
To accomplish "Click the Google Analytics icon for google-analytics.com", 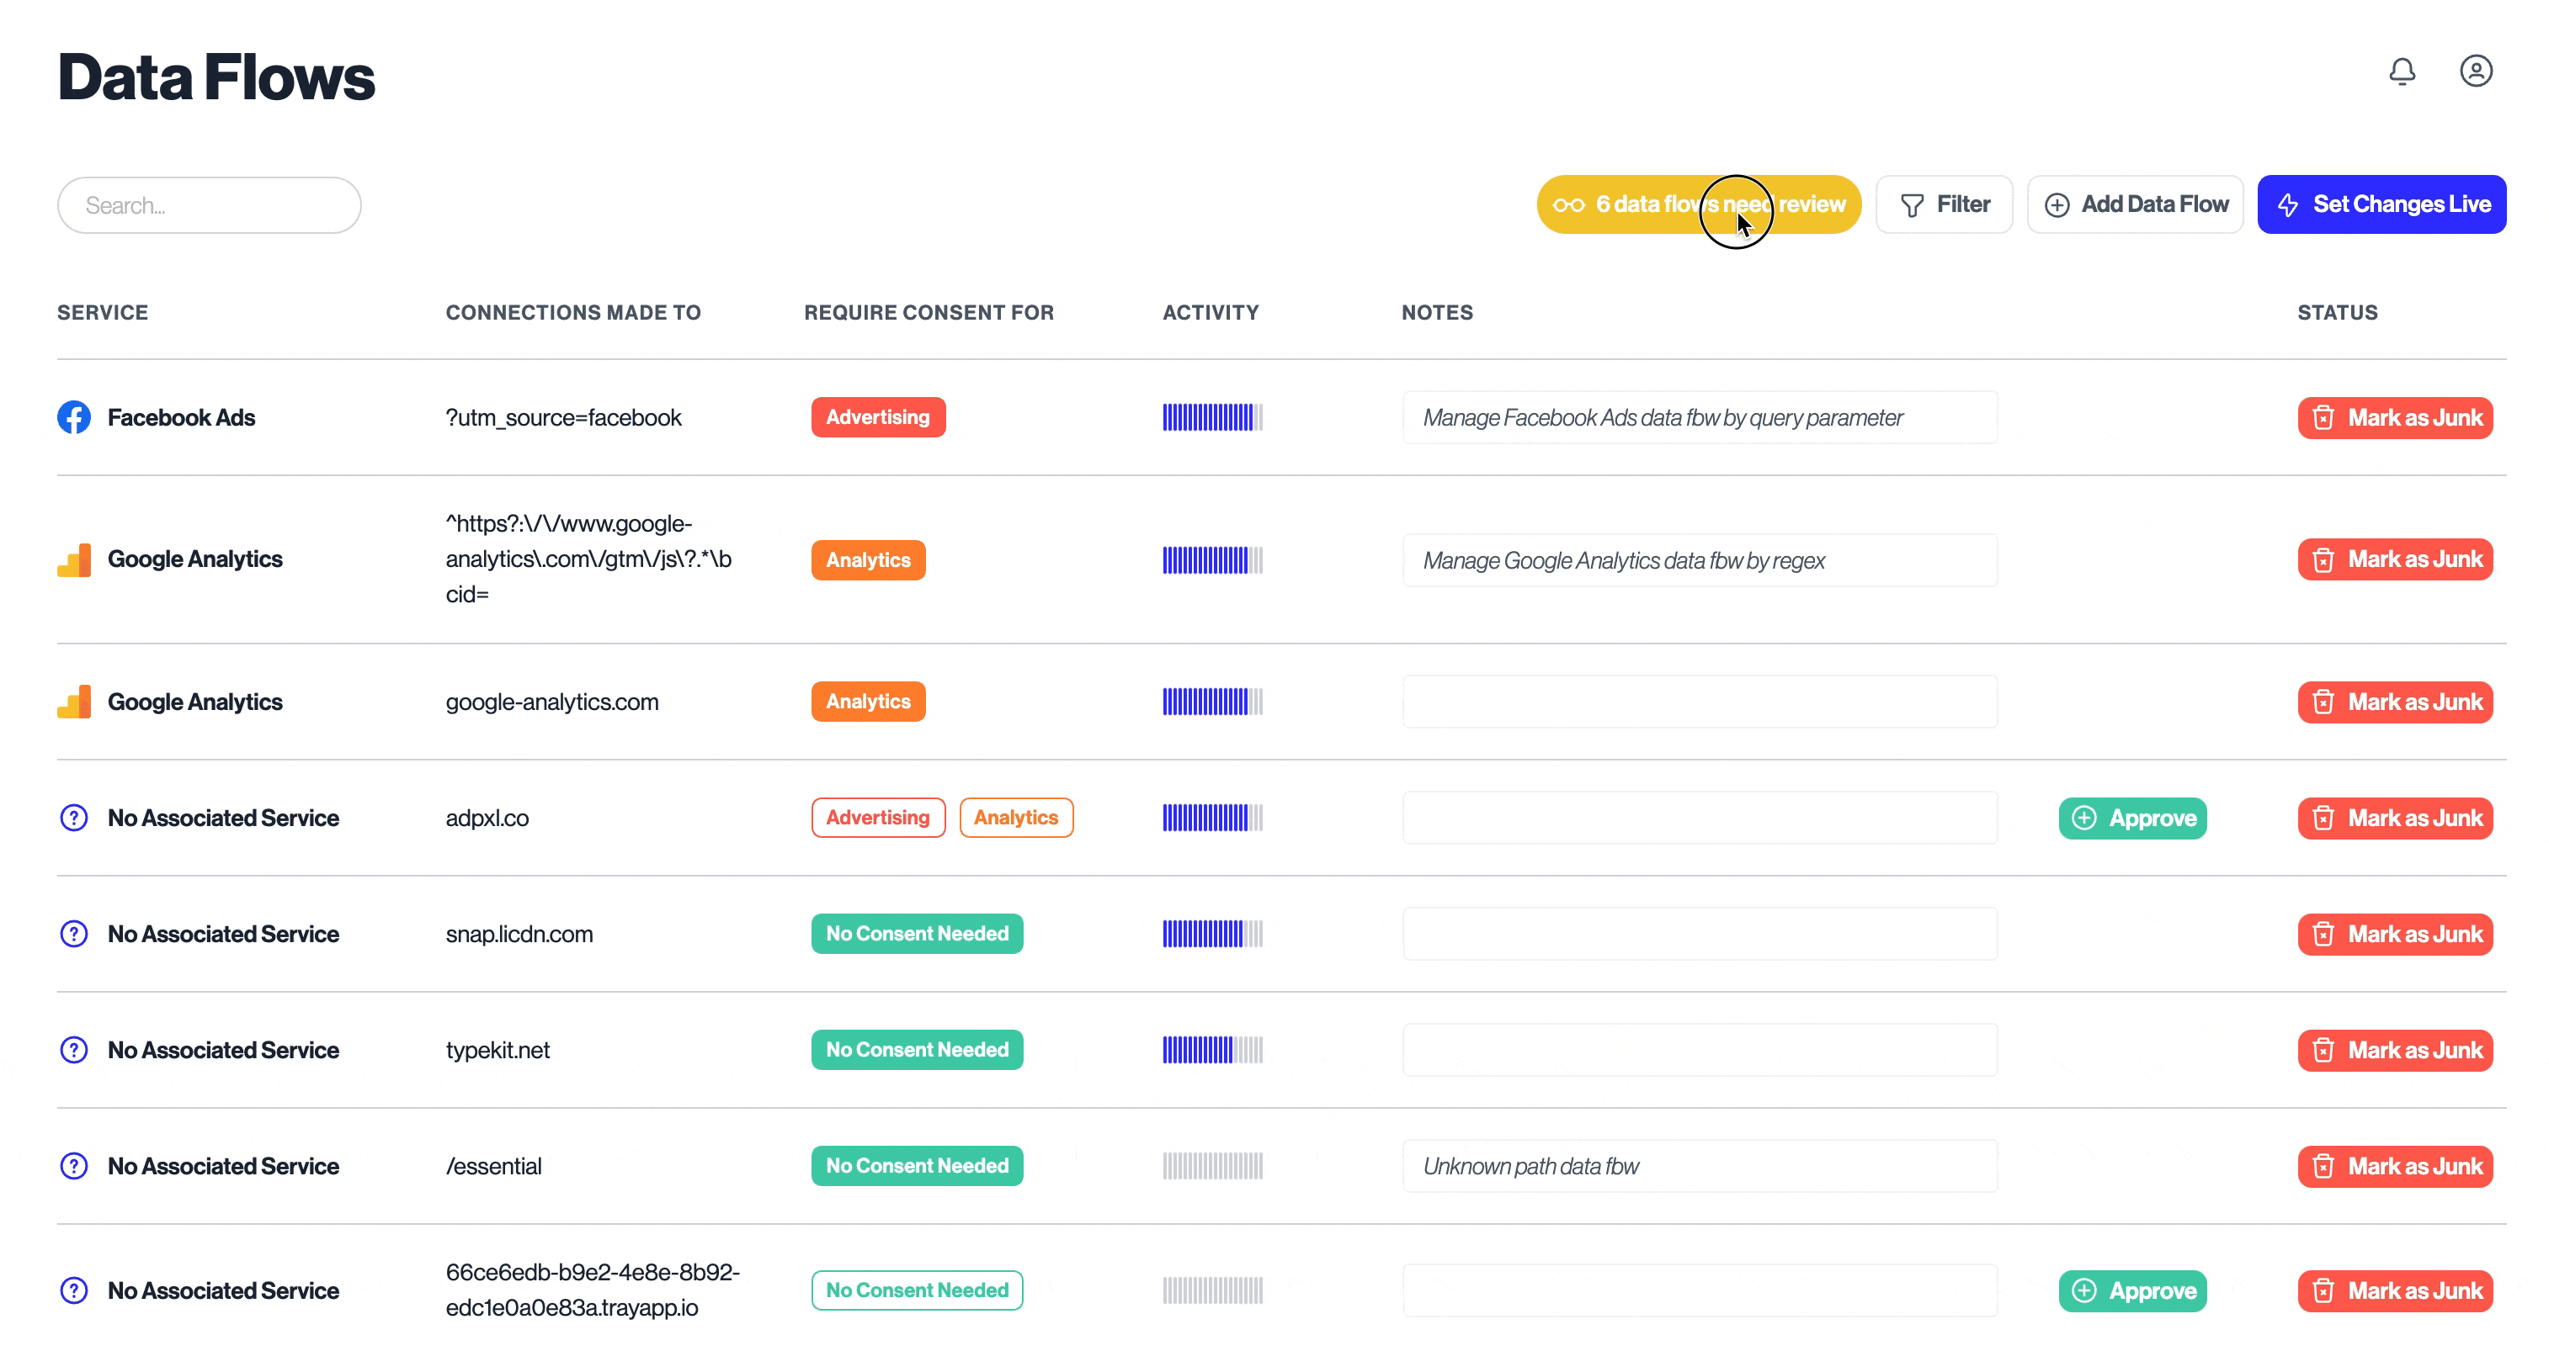I will (x=74, y=702).
